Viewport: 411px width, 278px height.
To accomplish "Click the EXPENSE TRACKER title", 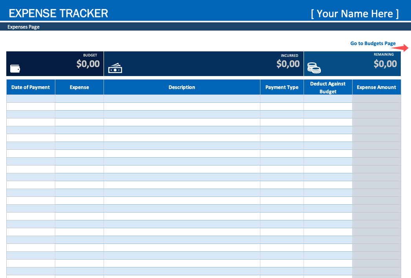I will (58, 13).
